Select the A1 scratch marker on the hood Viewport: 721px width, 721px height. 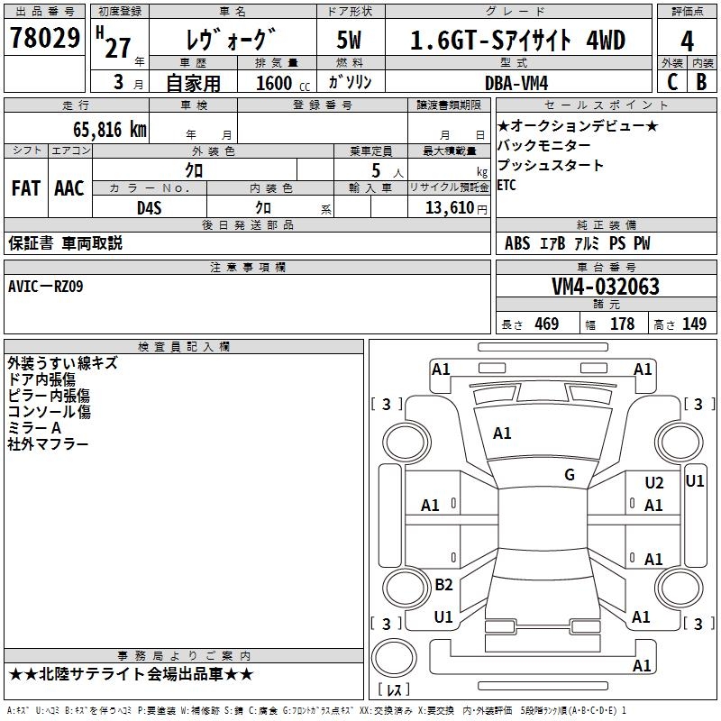(x=502, y=434)
